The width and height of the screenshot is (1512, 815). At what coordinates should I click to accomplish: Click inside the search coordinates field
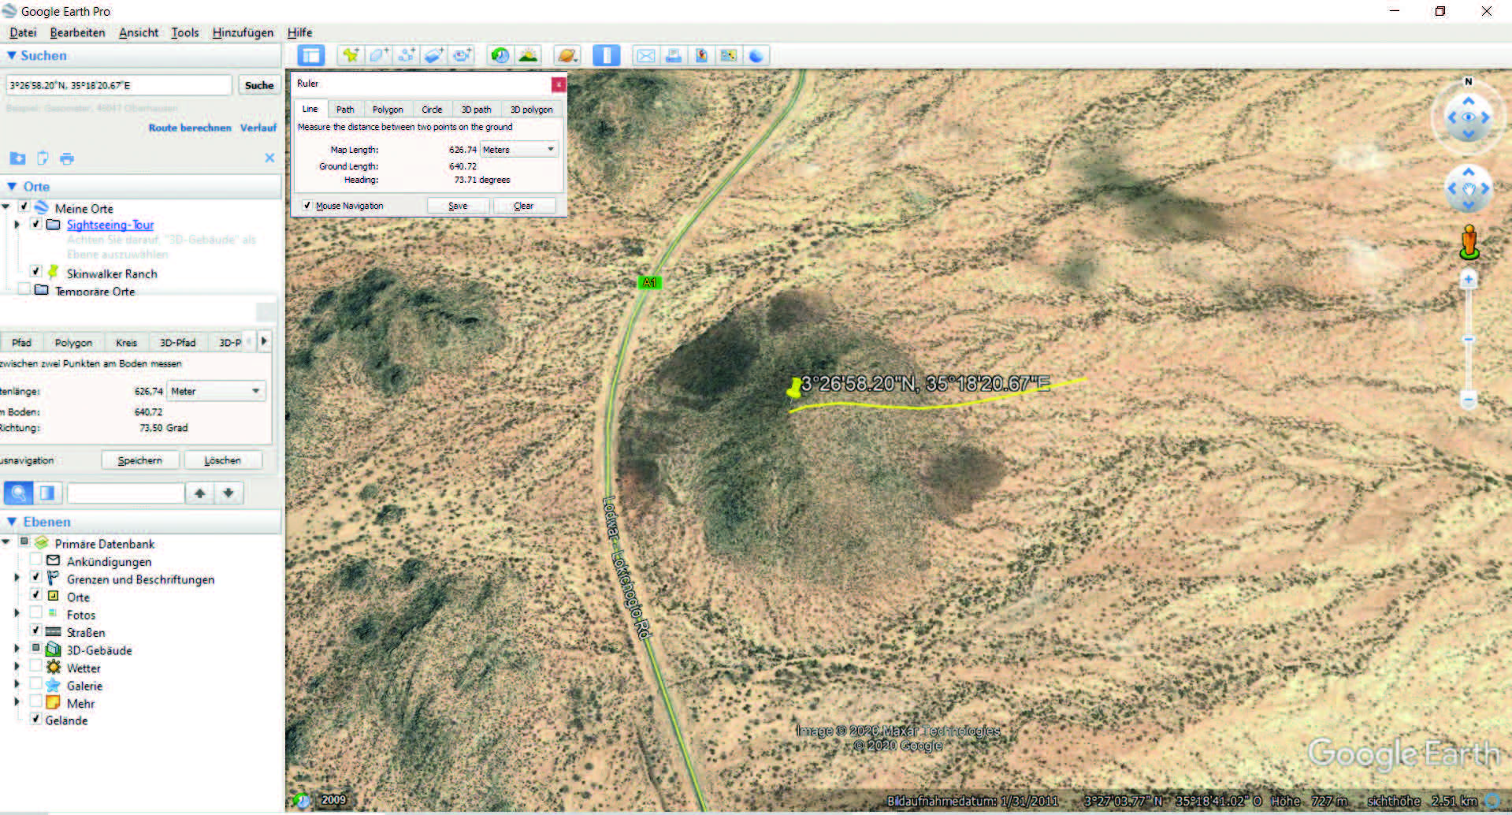tap(119, 85)
